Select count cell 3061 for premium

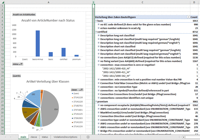coord(194,102)
